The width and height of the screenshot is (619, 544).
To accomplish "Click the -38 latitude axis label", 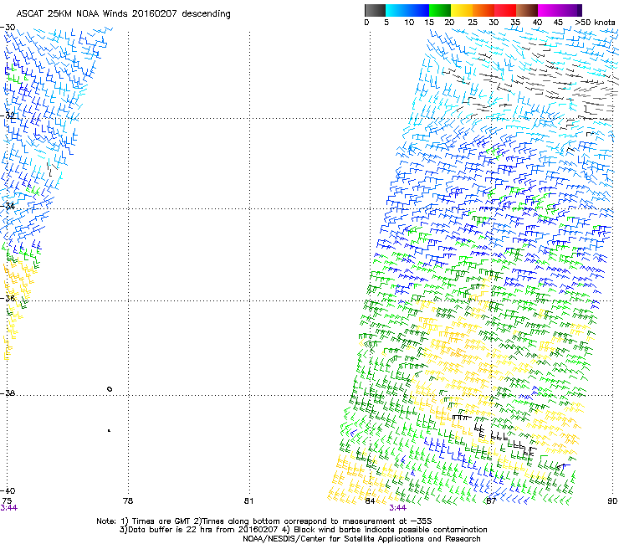I will (x=8, y=393).
